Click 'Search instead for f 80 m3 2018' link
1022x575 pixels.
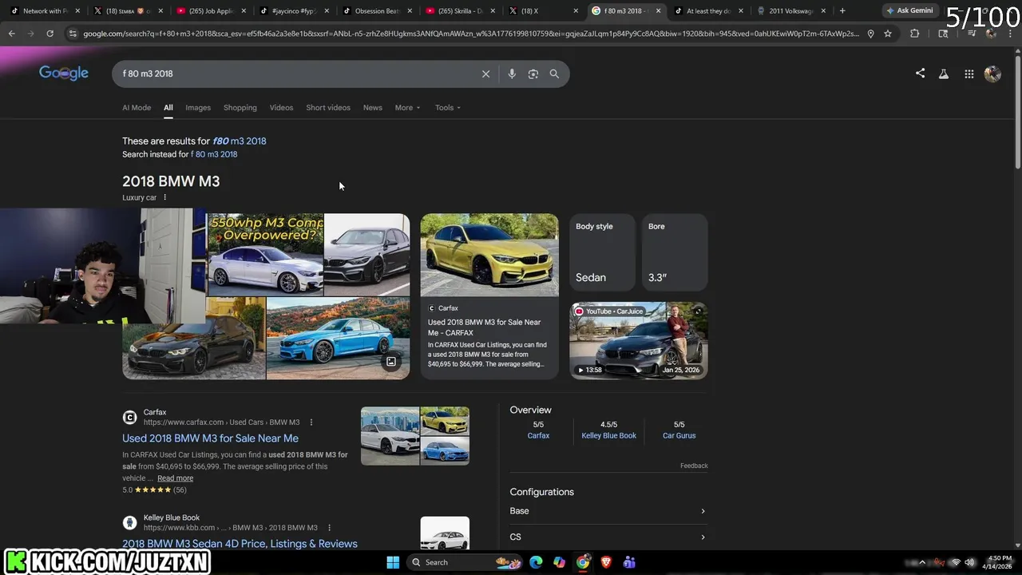point(214,154)
